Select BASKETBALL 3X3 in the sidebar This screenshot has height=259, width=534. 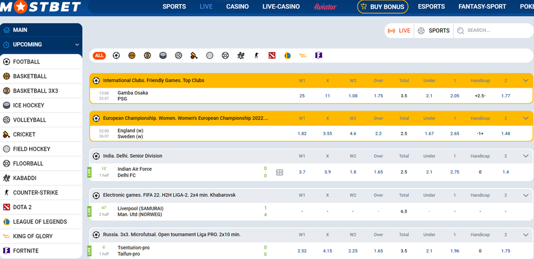click(x=41, y=91)
